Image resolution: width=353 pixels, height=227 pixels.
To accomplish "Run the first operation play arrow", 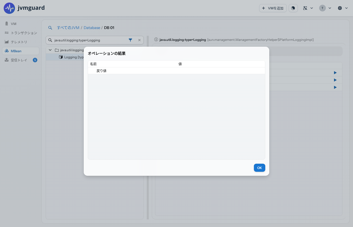I will tap(335, 73).
